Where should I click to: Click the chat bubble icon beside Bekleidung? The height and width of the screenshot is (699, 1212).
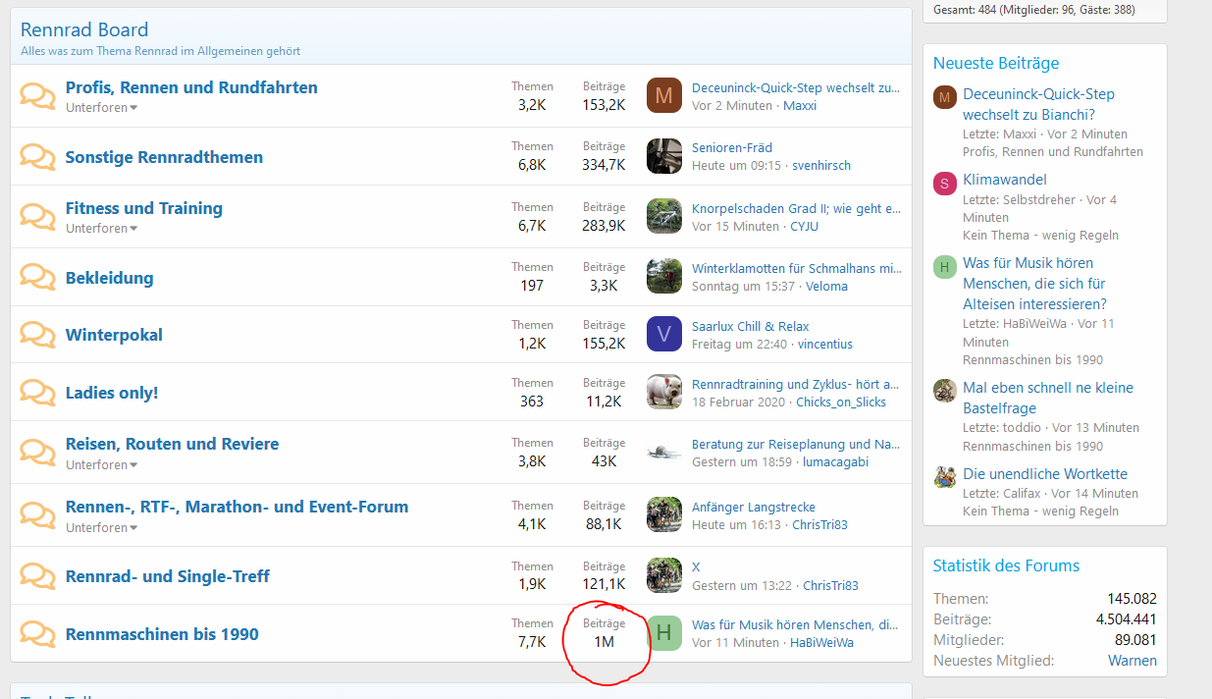click(x=37, y=278)
